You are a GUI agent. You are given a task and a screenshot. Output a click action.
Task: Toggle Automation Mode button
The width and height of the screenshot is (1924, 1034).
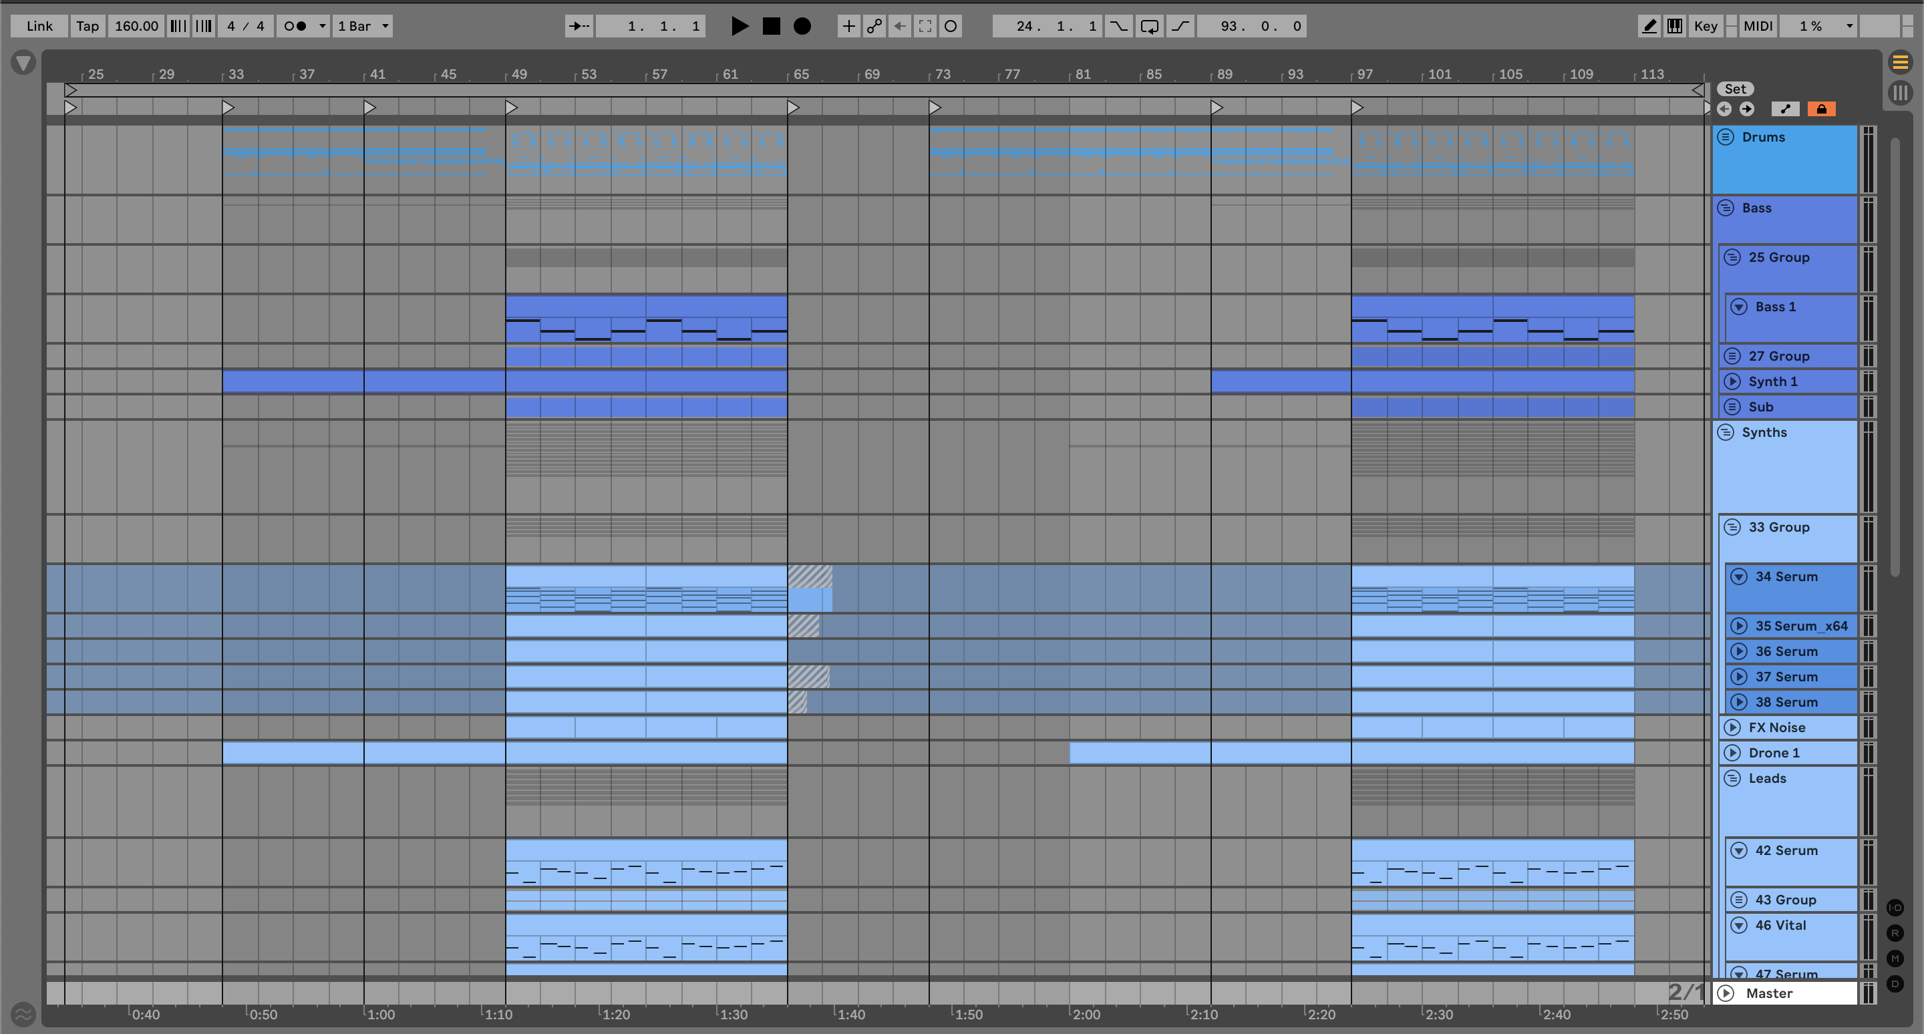(x=1785, y=109)
